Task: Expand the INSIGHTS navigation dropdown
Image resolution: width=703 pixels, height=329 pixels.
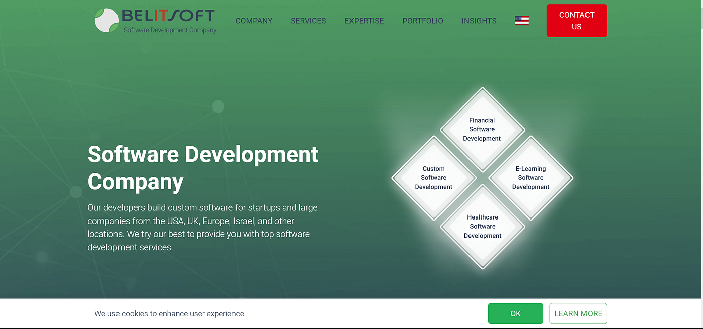Action: pyautogui.click(x=479, y=21)
